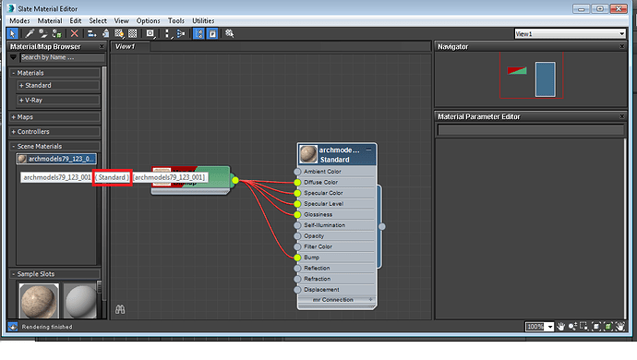
Task: Select the Zoom Region tool icon
Action: 584,326
